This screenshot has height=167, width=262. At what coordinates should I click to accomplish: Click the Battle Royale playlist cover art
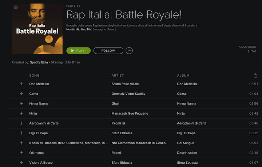coord(37,29)
